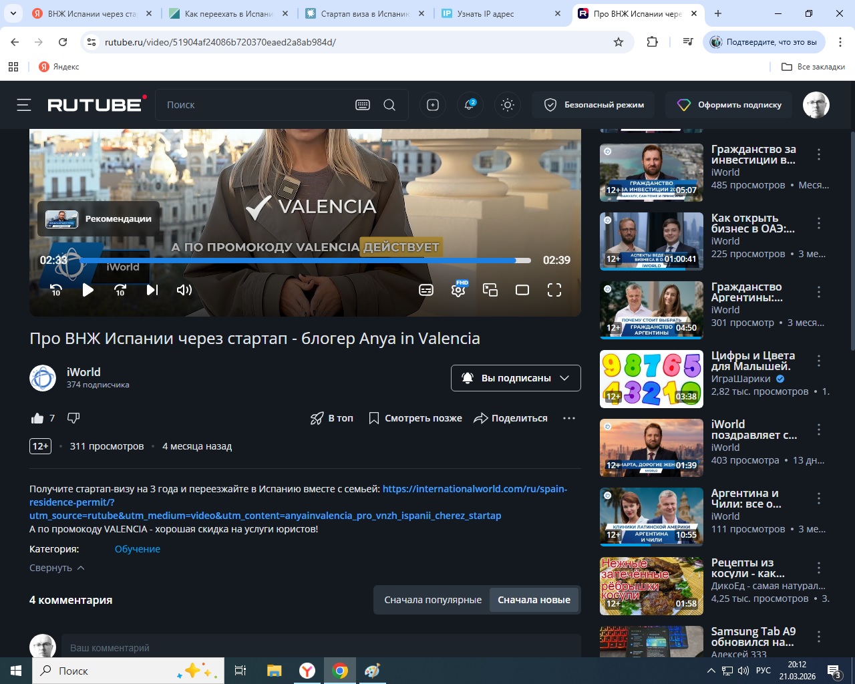The image size is (855, 684).
Task: Reload the current page
Action: (63, 42)
